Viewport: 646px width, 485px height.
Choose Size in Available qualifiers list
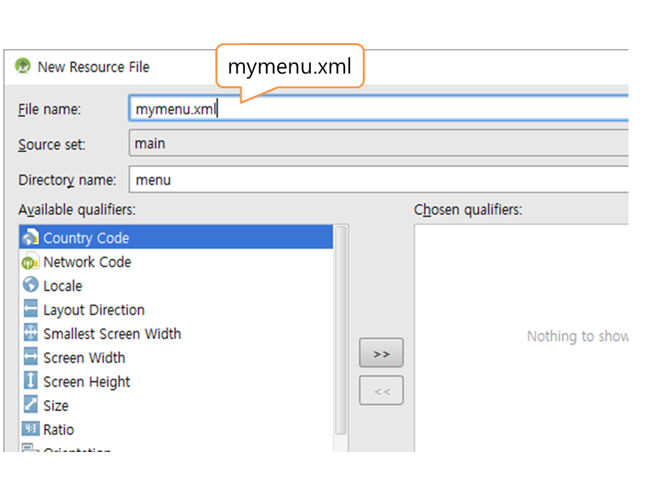pyautogui.click(x=56, y=406)
